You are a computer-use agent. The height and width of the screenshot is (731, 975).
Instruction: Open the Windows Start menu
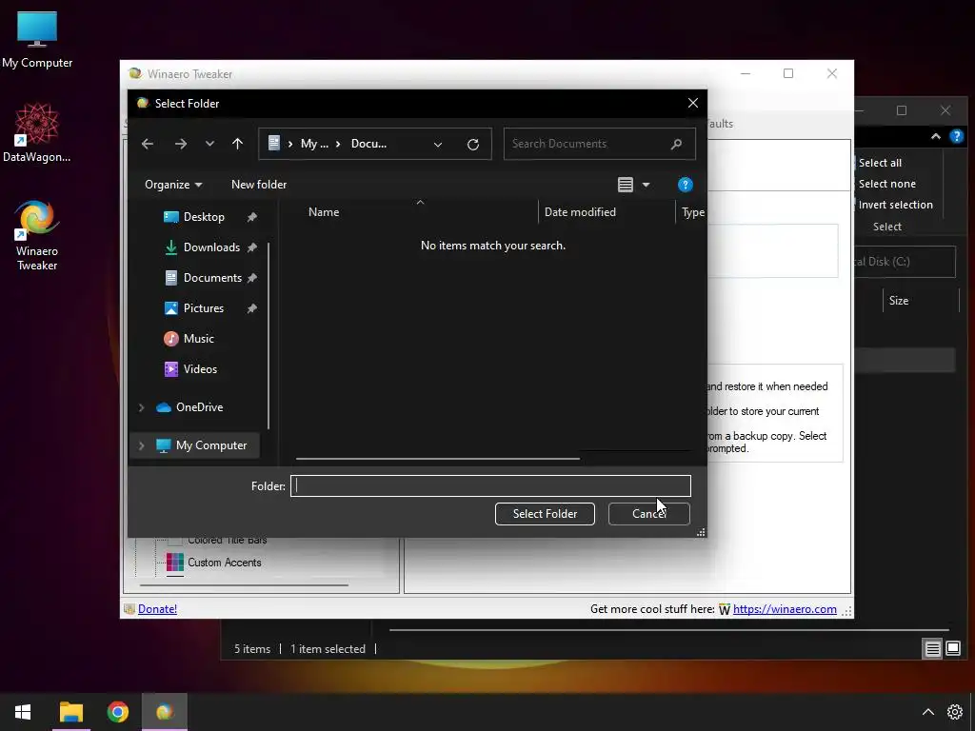pyautogui.click(x=23, y=712)
